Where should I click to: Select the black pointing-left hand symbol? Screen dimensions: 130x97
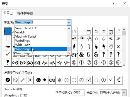click(8, 47)
